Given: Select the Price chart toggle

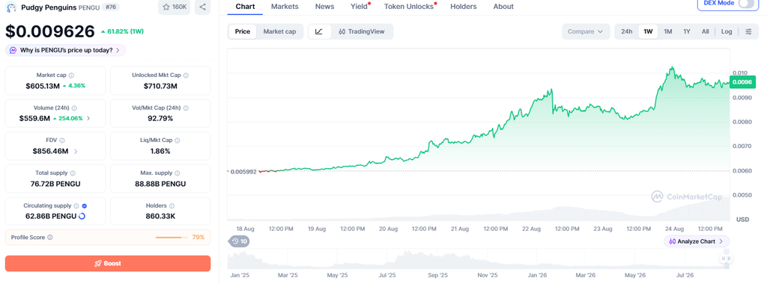Looking at the screenshot, I should (x=243, y=31).
